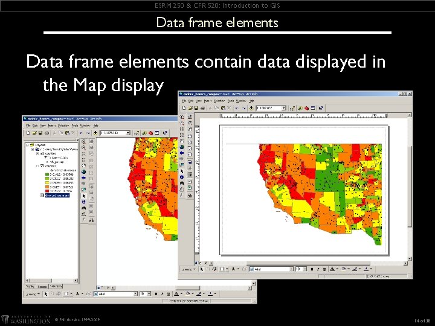Collapse first counties layer in table of contents

coord(37,153)
